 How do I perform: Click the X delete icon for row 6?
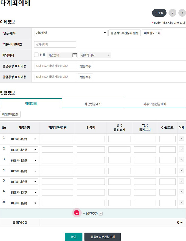(182, 192)
